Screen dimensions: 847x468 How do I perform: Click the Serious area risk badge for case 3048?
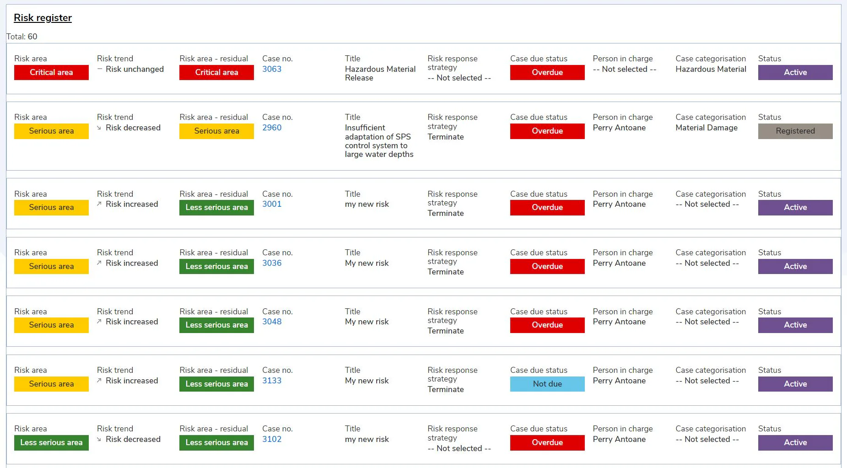click(x=51, y=325)
